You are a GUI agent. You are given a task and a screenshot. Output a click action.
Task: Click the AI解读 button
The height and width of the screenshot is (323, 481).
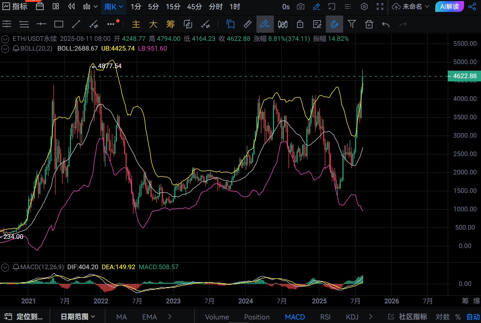pos(449,6)
